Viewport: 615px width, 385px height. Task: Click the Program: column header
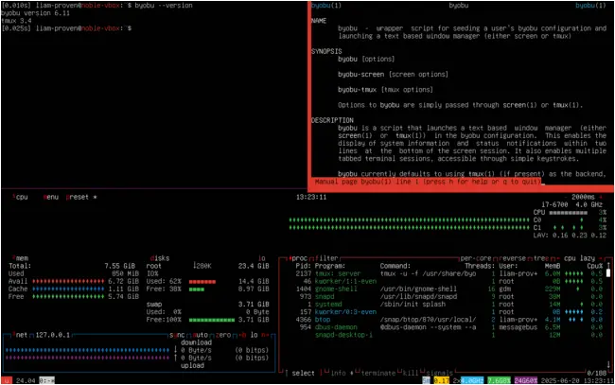(330, 266)
